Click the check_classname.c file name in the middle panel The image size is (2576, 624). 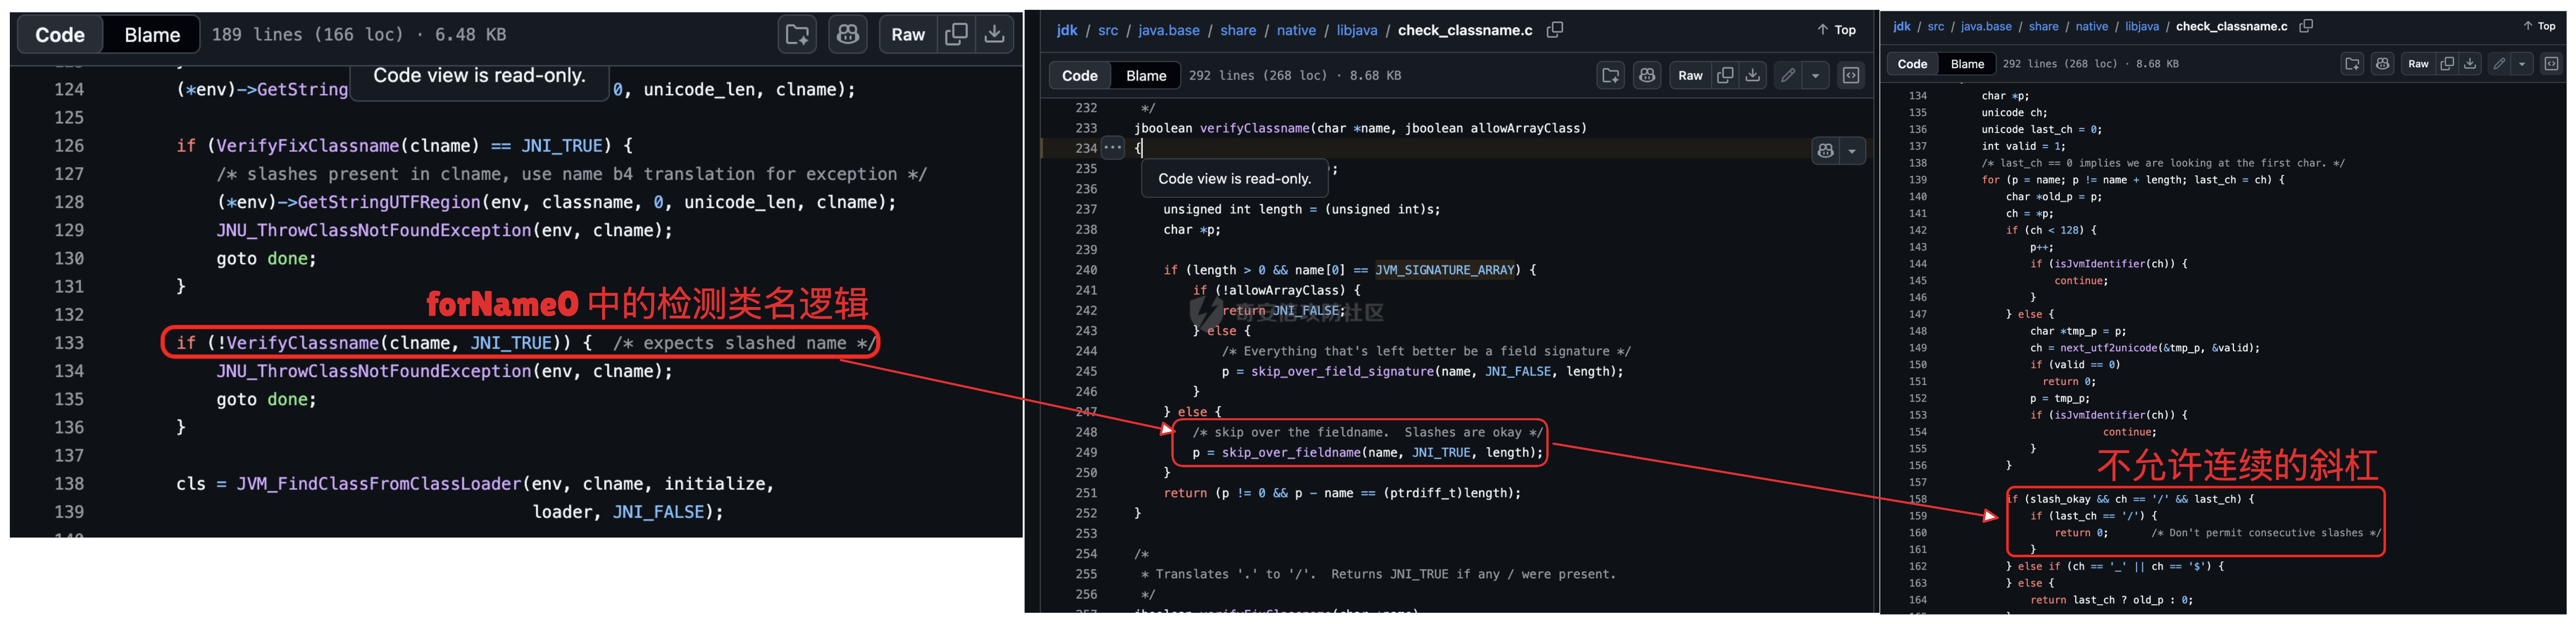coord(1465,30)
